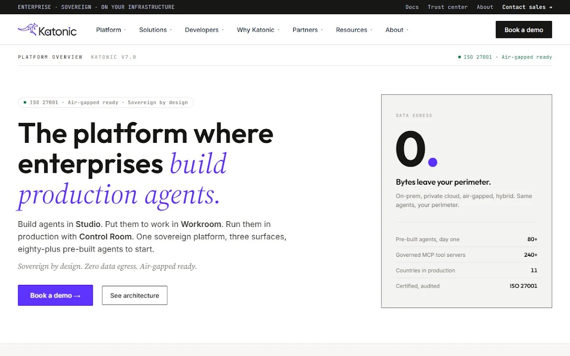The image size is (570, 356).
Task: Click About in the top black bar
Action: pyautogui.click(x=485, y=7)
